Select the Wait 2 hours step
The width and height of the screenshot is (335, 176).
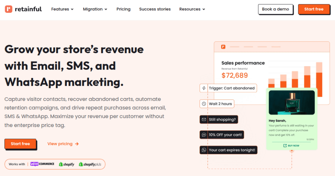click(217, 104)
